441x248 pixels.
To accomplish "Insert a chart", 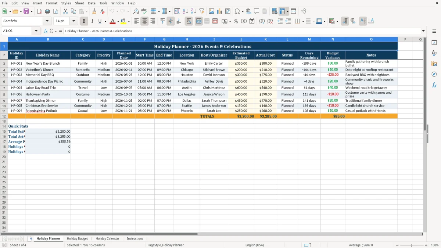I will pyautogui.click(x=220, y=11).
